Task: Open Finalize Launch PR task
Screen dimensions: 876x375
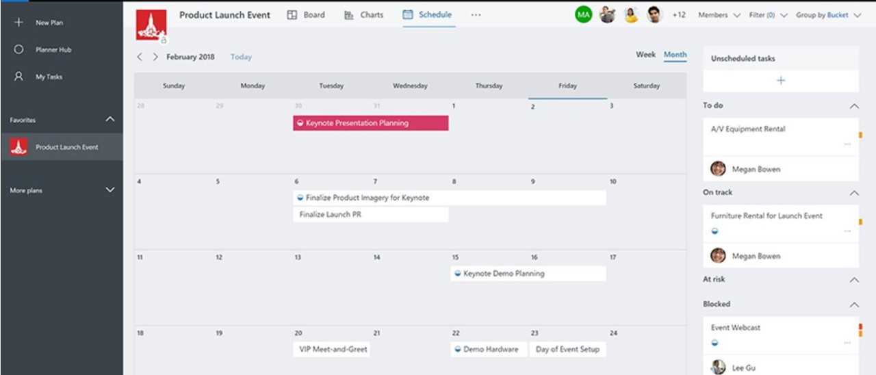Action: (371, 214)
